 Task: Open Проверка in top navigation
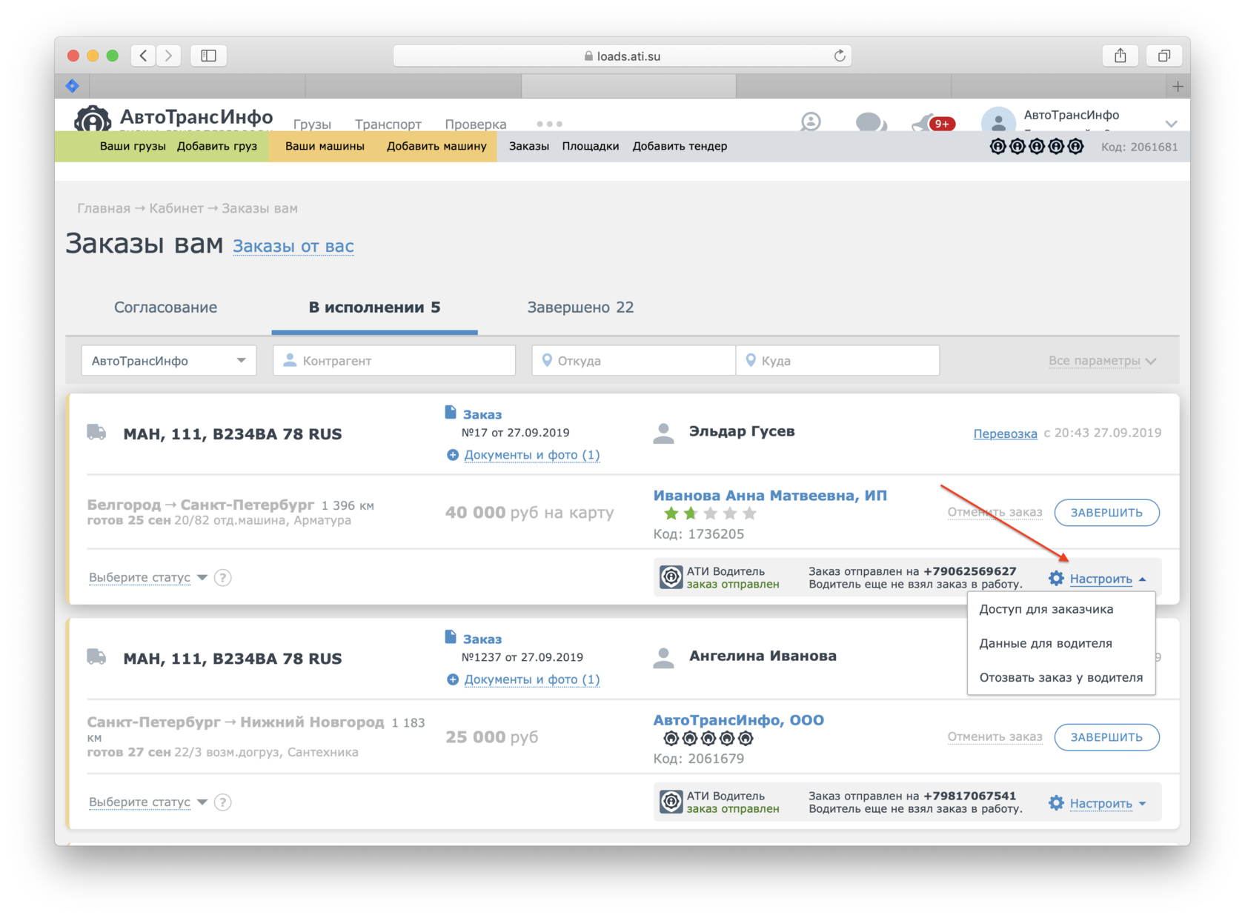coord(475,124)
